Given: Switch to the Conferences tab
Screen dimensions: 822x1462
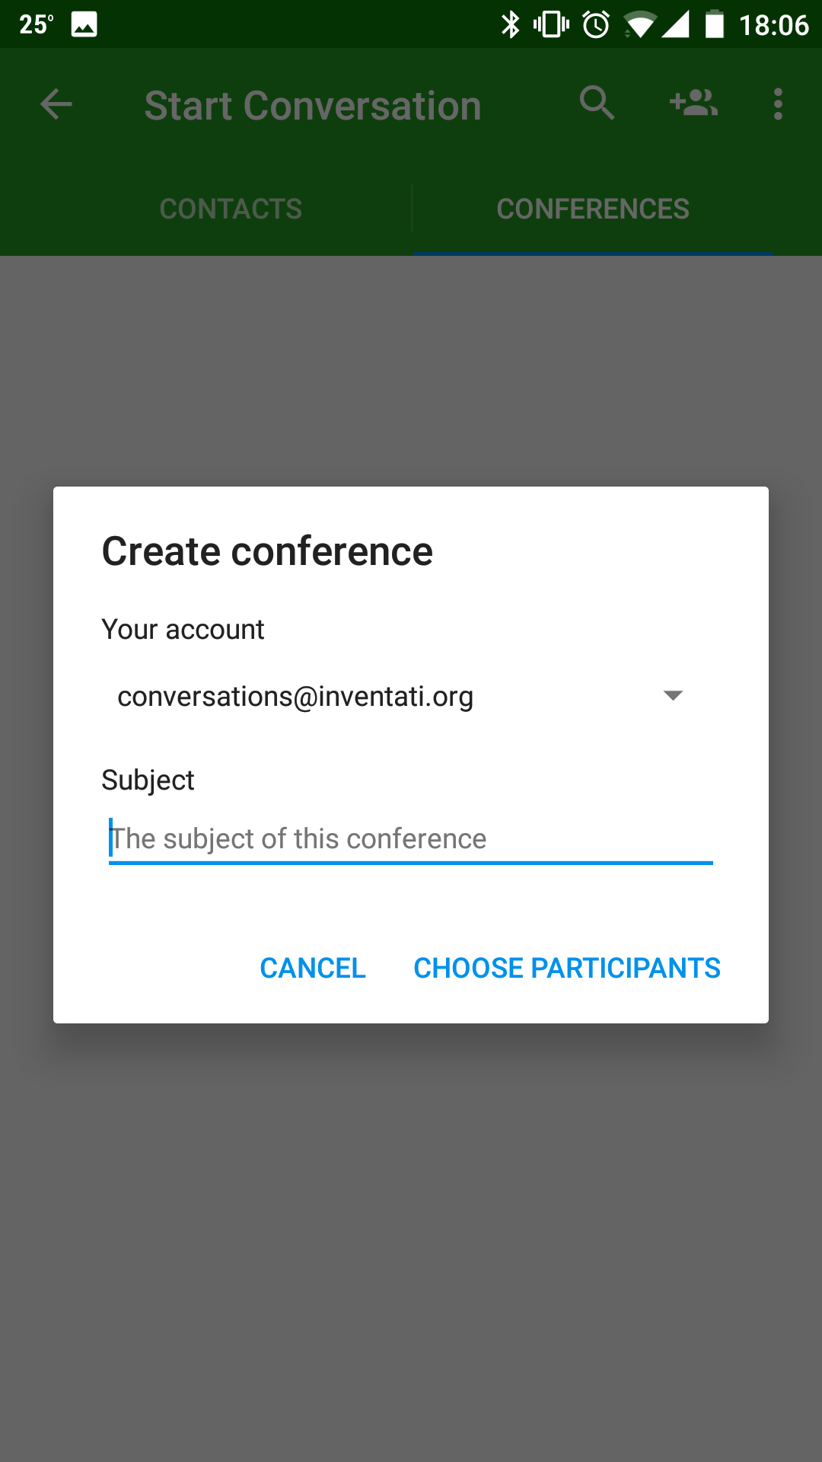Looking at the screenshot, I should (x=593, y=209).
